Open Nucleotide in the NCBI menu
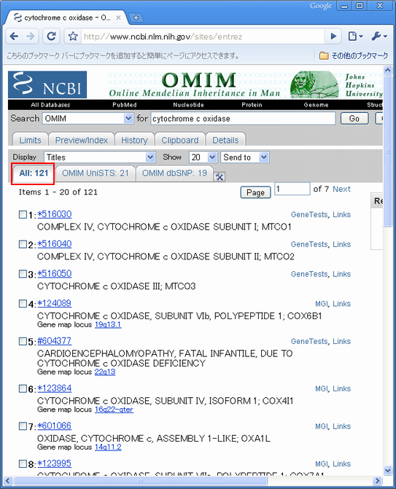 click(x=188, y=105)
